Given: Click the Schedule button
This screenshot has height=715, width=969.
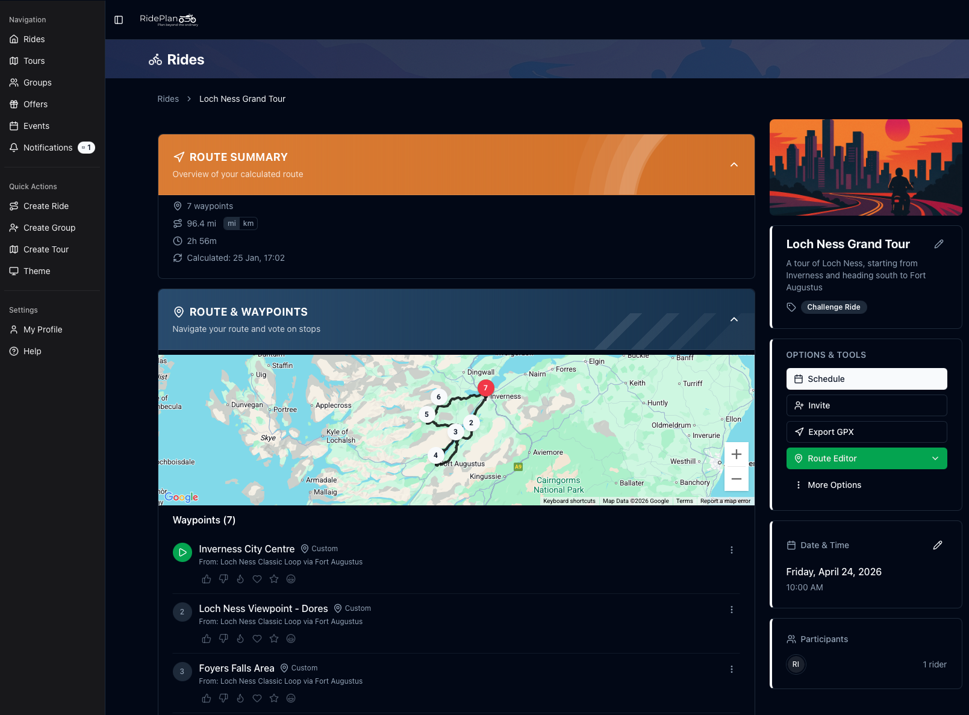Looking at the screenshot, I should (x=866, y=379).
